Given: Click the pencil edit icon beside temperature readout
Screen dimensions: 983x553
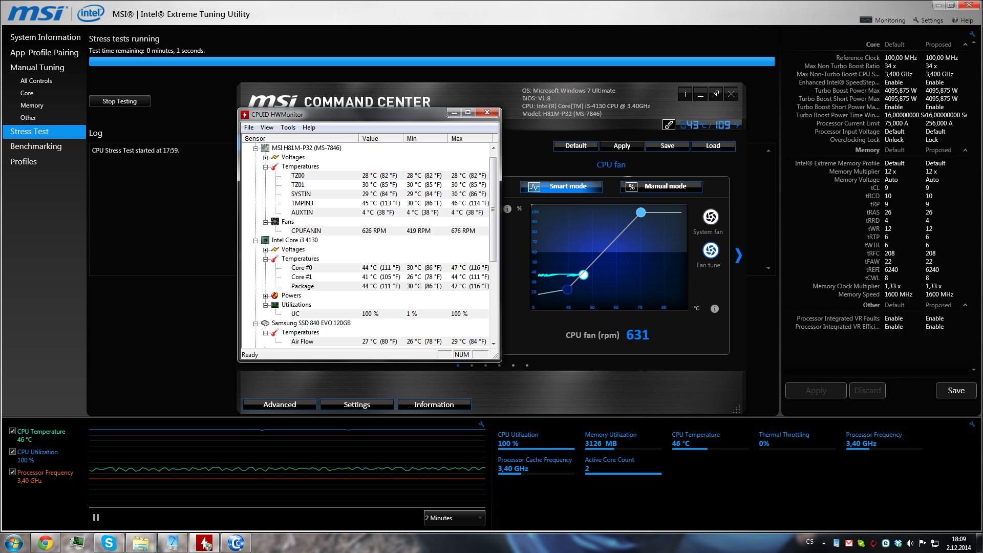Looking at the screenshot, I should point(668,125).
